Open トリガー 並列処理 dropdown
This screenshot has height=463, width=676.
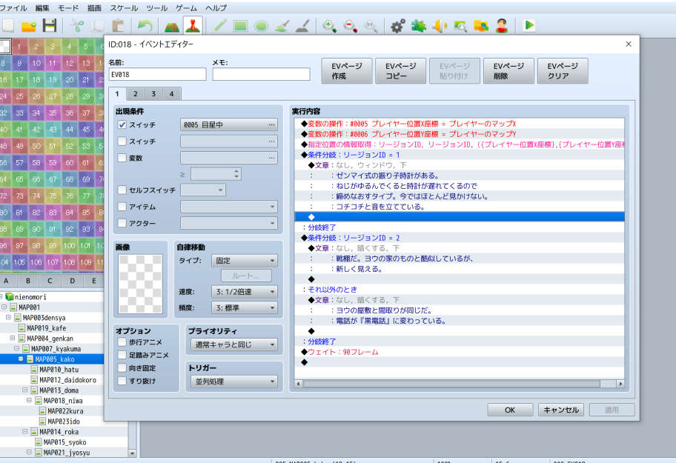click(234, 382)
